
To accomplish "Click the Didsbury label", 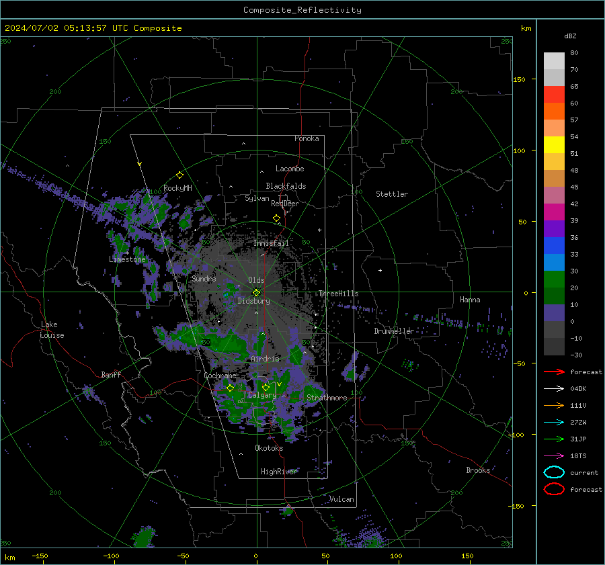I will pos(253,301).
